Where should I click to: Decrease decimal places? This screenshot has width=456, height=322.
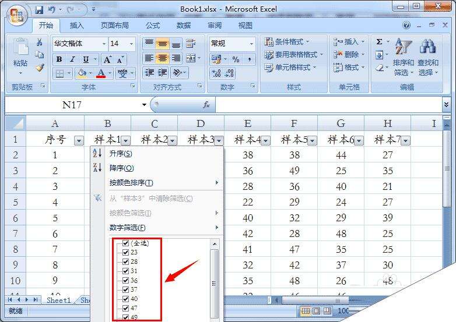(x=229, y=73)
